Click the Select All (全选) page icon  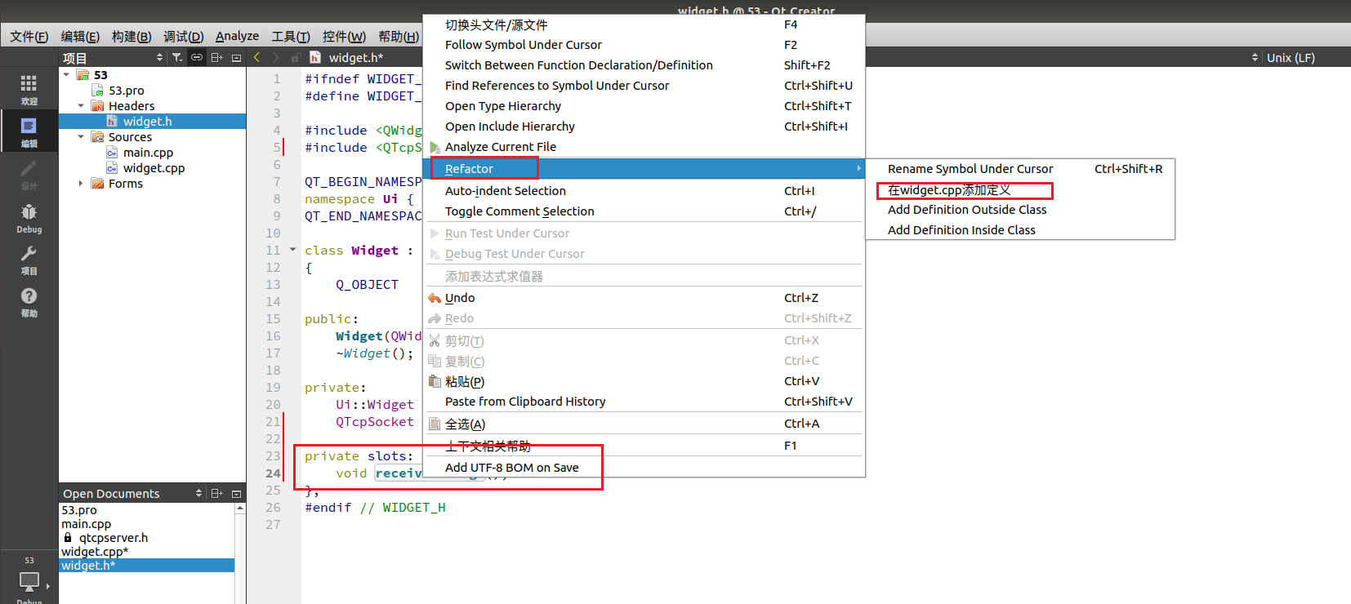[x=435, y=424]
